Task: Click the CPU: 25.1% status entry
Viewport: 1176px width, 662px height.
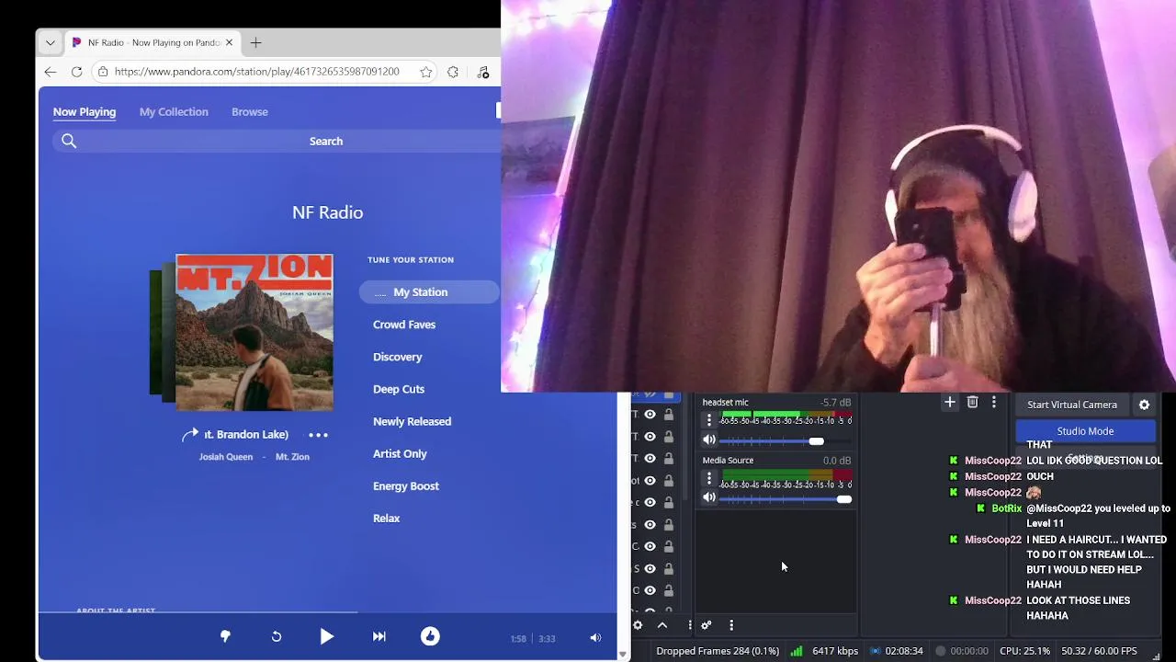Action: (x=1024, y=651)
